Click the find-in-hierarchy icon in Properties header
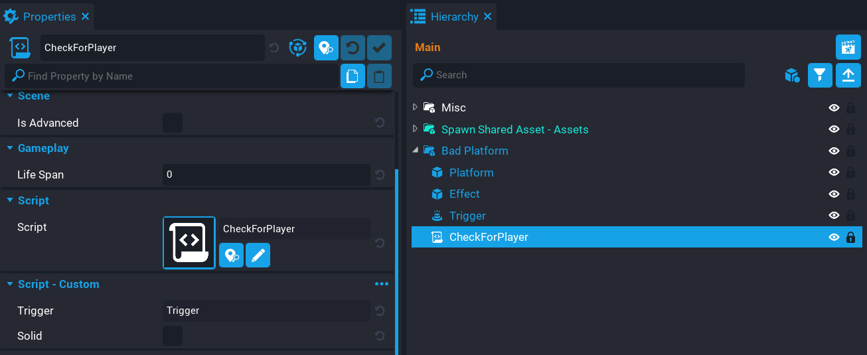Screen dimensions: 867x355 coord(326,48)
